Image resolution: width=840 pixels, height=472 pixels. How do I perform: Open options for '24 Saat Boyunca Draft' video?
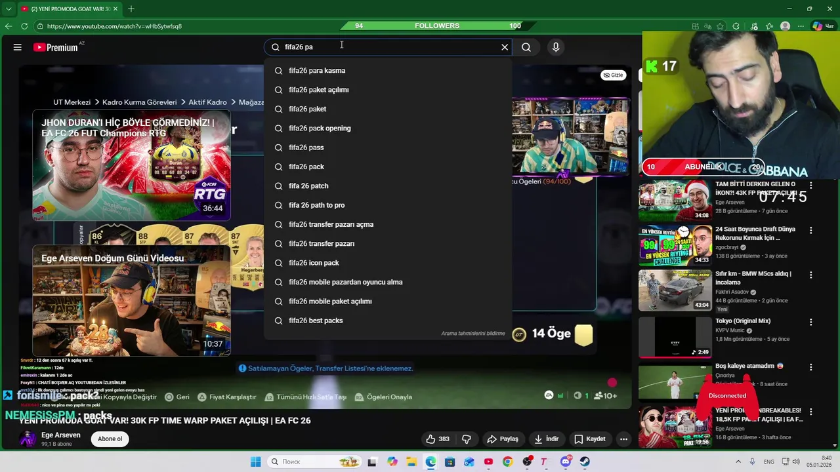click(811, 231)
